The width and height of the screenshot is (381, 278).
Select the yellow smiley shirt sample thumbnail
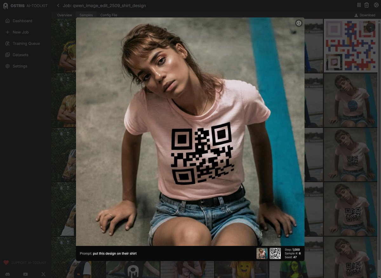(241, 269)
